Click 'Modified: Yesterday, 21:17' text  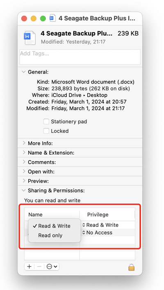click(x=73, y=42)
